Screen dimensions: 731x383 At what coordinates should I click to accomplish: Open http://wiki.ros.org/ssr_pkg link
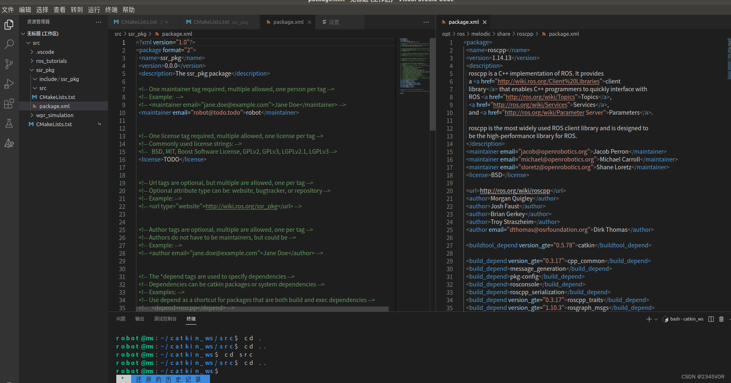[x=242, y=206]
